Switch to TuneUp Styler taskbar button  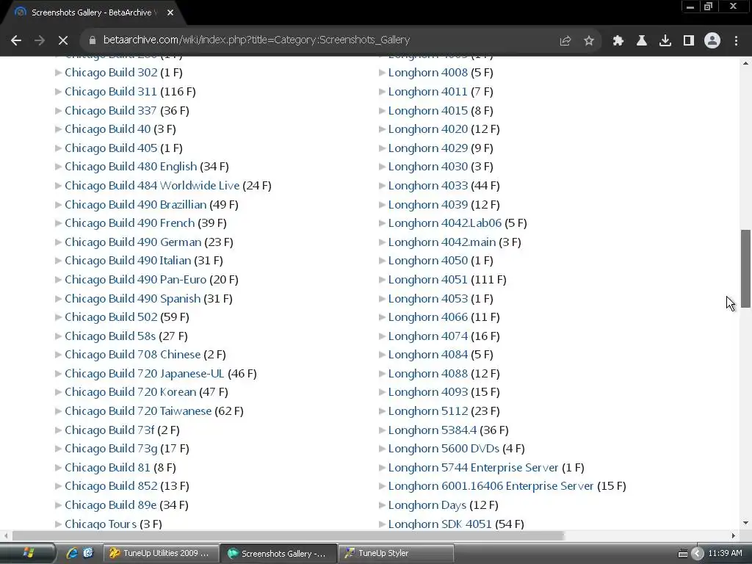(x=396, y=554)
